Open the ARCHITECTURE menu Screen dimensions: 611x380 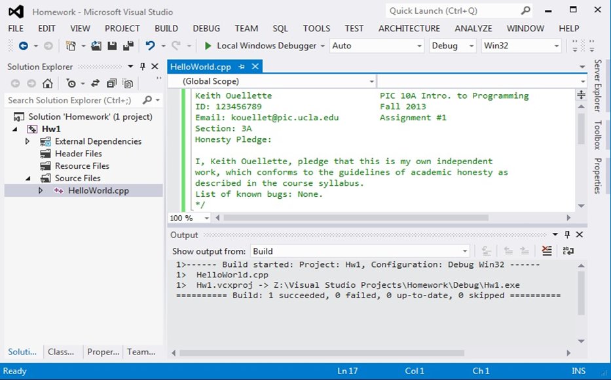point(409,28)
